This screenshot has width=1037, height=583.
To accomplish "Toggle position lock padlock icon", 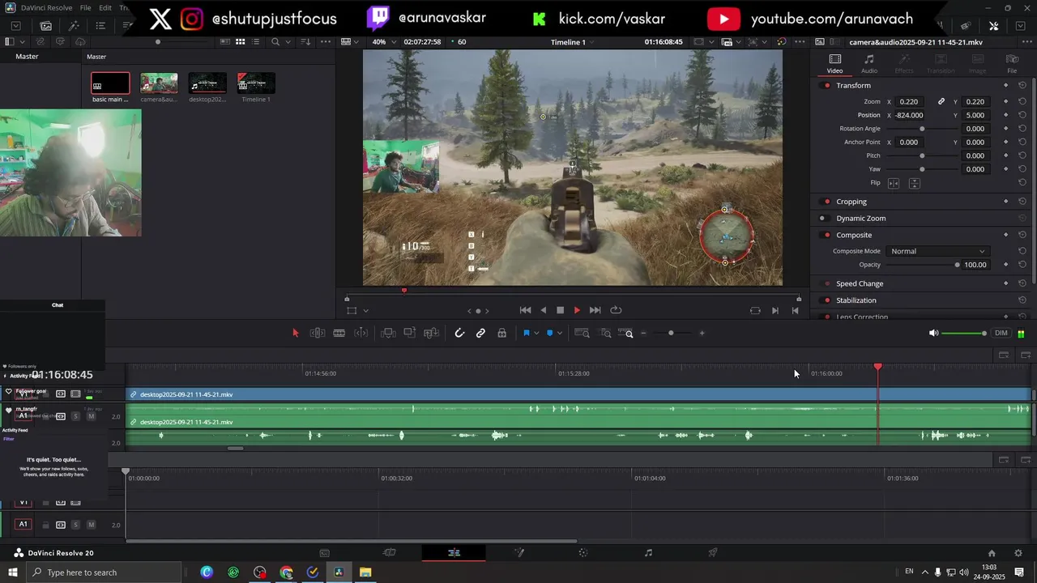I will pos(501,333).
